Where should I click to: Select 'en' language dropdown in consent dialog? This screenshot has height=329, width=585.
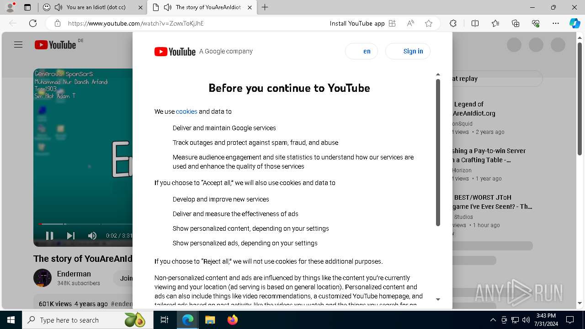tap(362, 51)
